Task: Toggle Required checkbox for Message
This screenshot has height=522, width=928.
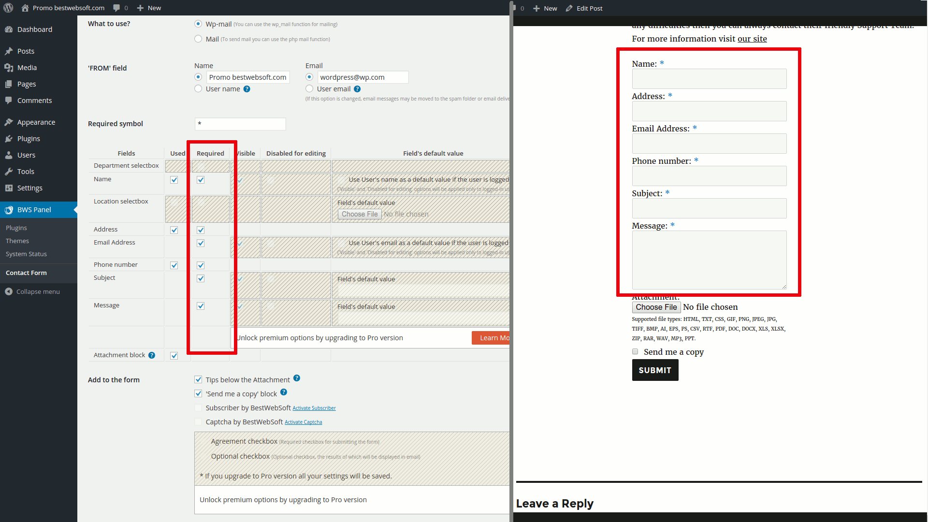Action: coord(201,306)
